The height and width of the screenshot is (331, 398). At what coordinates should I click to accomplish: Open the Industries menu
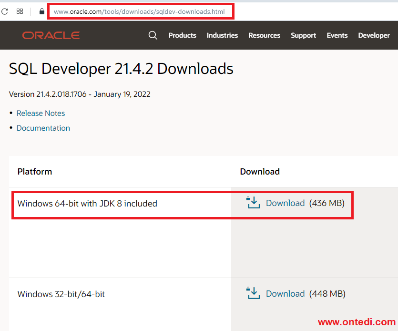coord(222,35)
